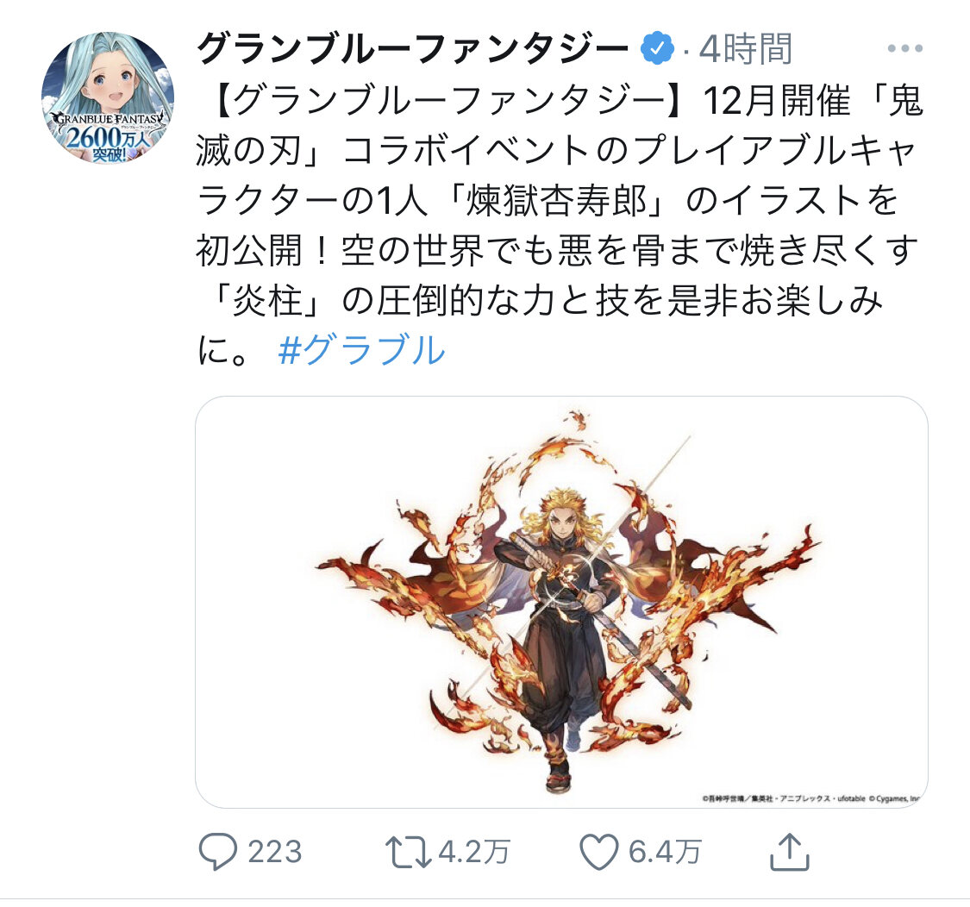Open the three-dot more options menu
The image size is (970, 907).
coord(904,48)
